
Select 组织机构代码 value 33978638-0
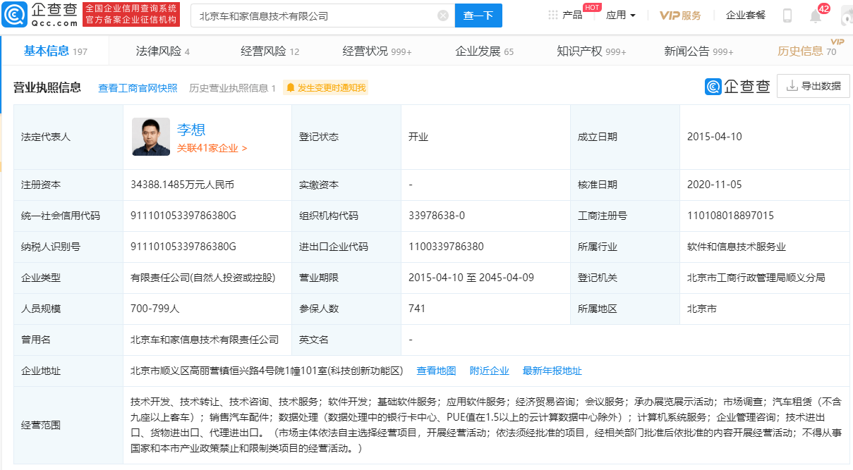(x=437, y=216)
